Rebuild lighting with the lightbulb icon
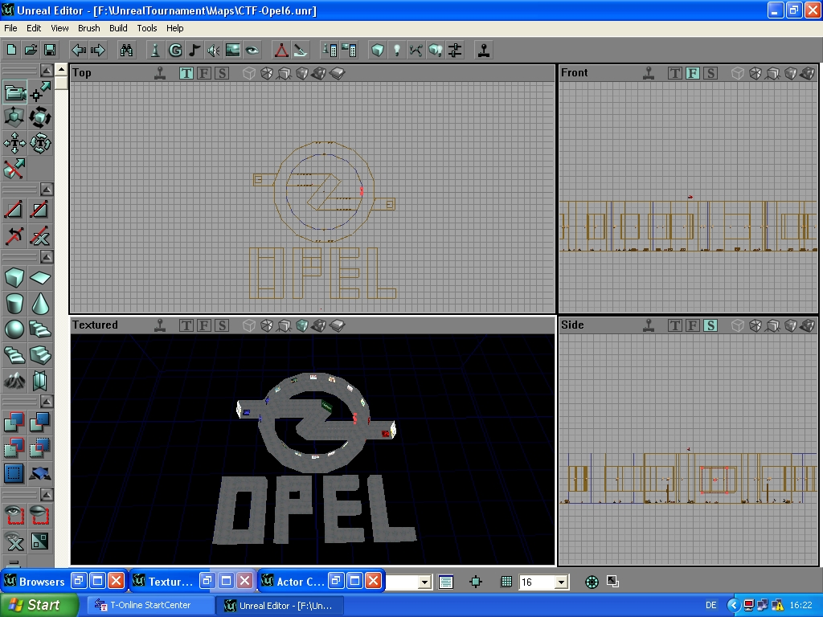Viewport: 823px width, 617px height. pos(395,50)
